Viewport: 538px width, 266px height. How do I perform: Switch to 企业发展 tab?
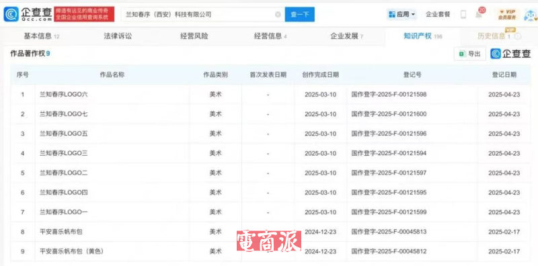pyautogui.click(x=346, y=36)
